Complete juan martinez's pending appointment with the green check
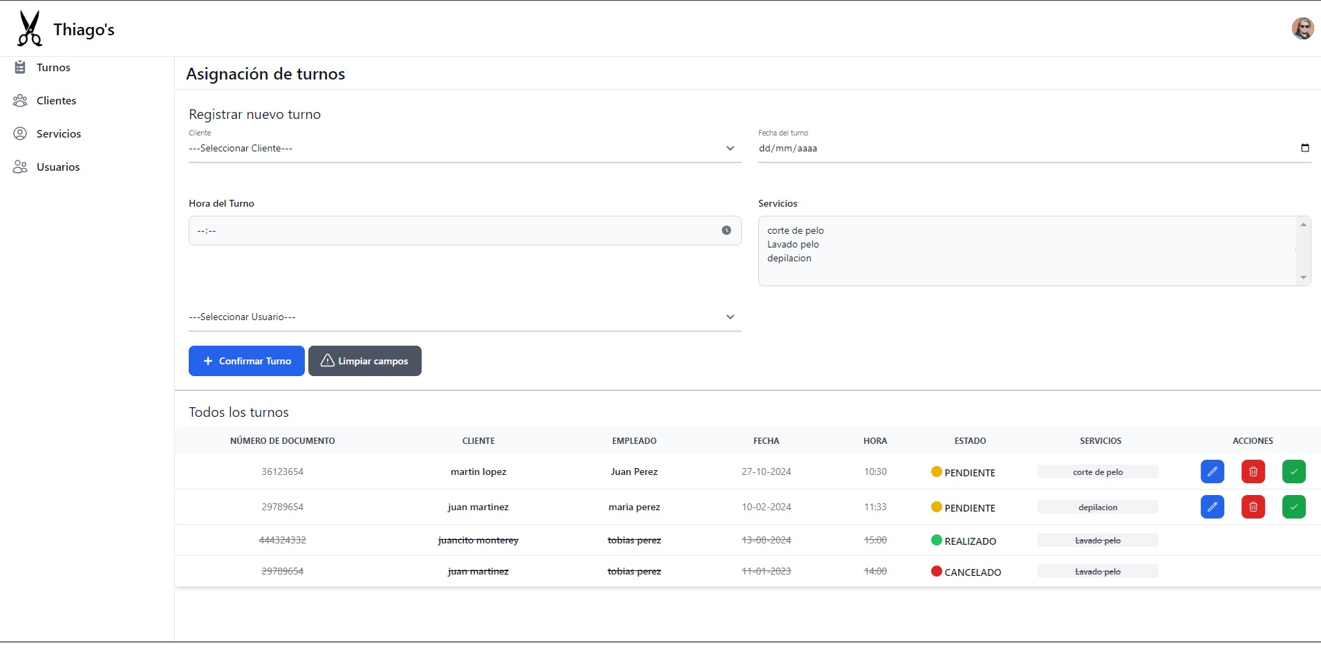Viewport: 1321px width, 672px height. [x=1294, y=507]
